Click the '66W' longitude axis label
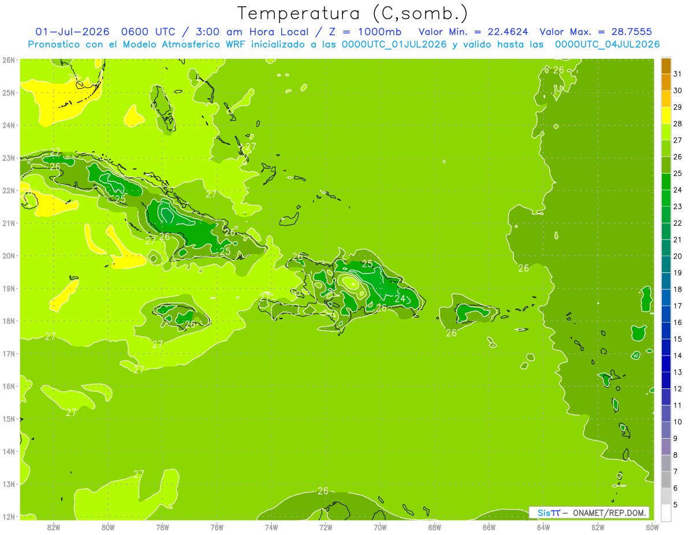This screenshot has height=535, width=693. 489,527
